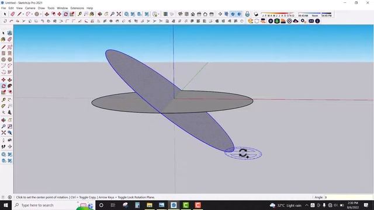This screenshot has width=374, height=210.
Task: Open the cloud plugin icon
Action: 296,21
